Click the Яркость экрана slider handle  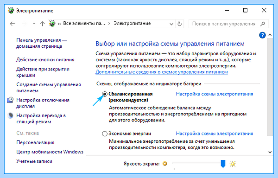pyautogui.click(x=223, y=164)
